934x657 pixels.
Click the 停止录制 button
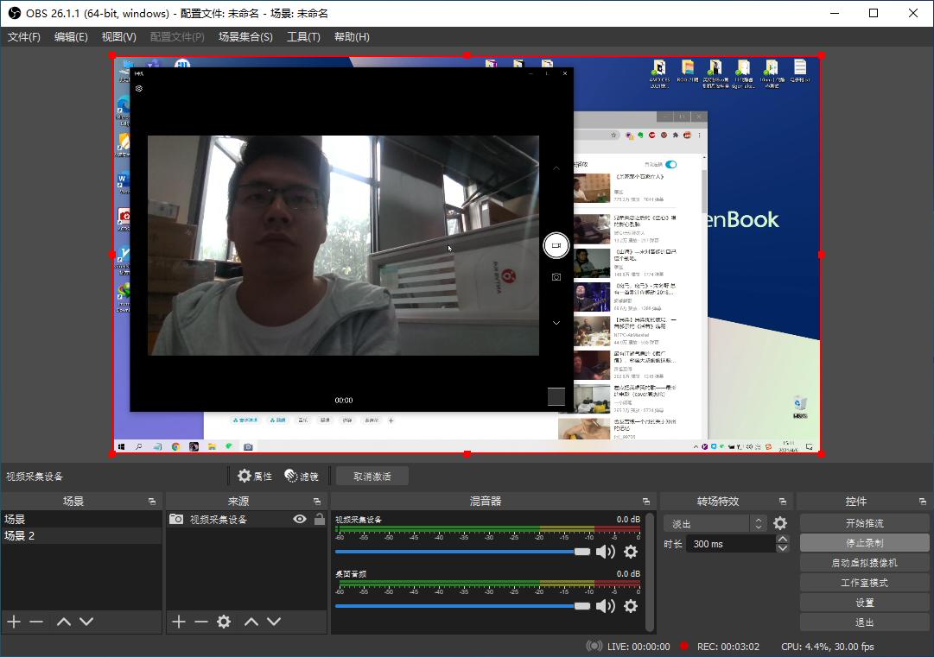(864, 543)
